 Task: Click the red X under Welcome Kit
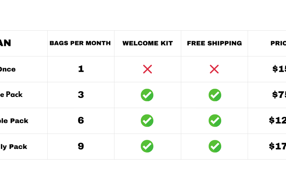click(147, 69)
